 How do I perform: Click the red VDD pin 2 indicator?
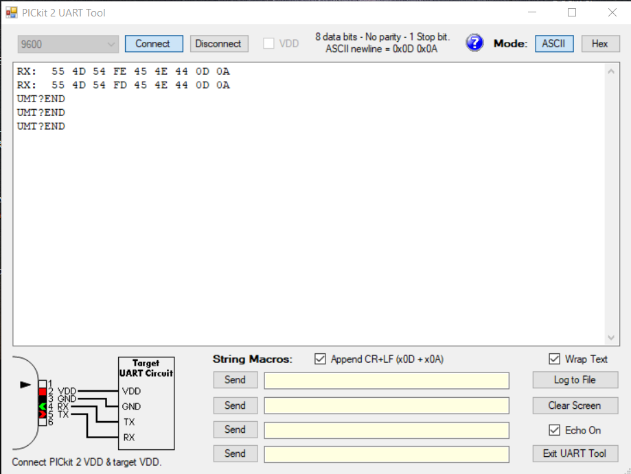click(43, 392)
